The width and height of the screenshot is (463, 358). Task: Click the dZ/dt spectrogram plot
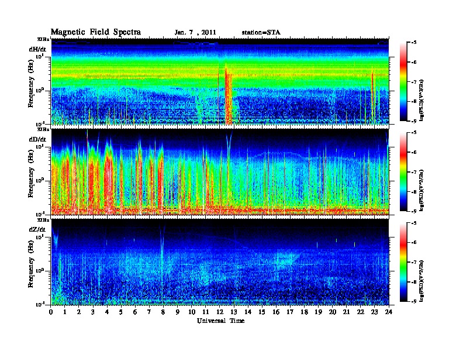[220, 262]
